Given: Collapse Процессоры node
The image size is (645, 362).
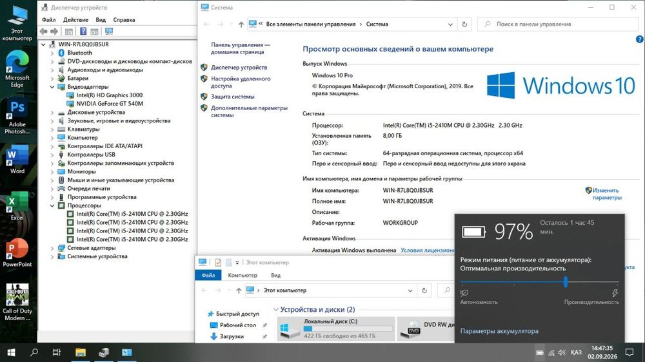Looking at the screenshot, I should pyautogui.click(x=52, y=205).
